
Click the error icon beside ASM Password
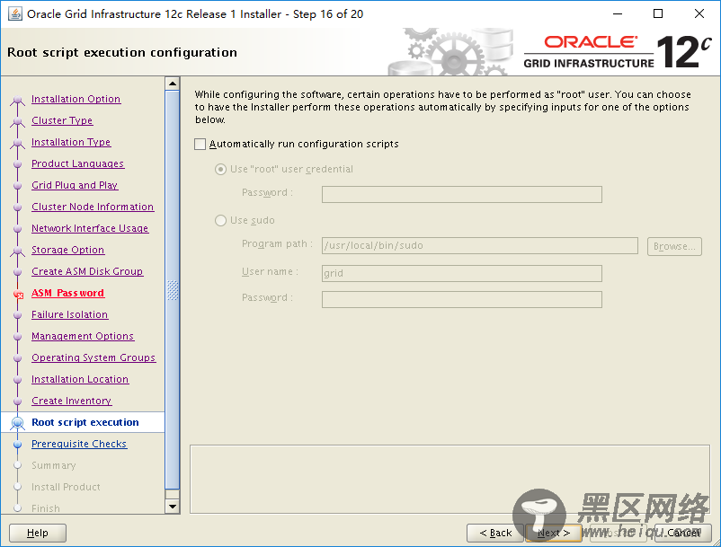[x=18, y=294]
